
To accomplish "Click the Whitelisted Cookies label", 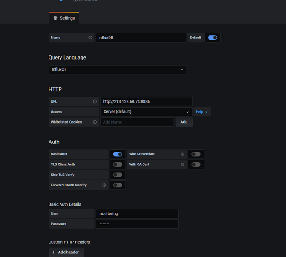I will (66, 122).
